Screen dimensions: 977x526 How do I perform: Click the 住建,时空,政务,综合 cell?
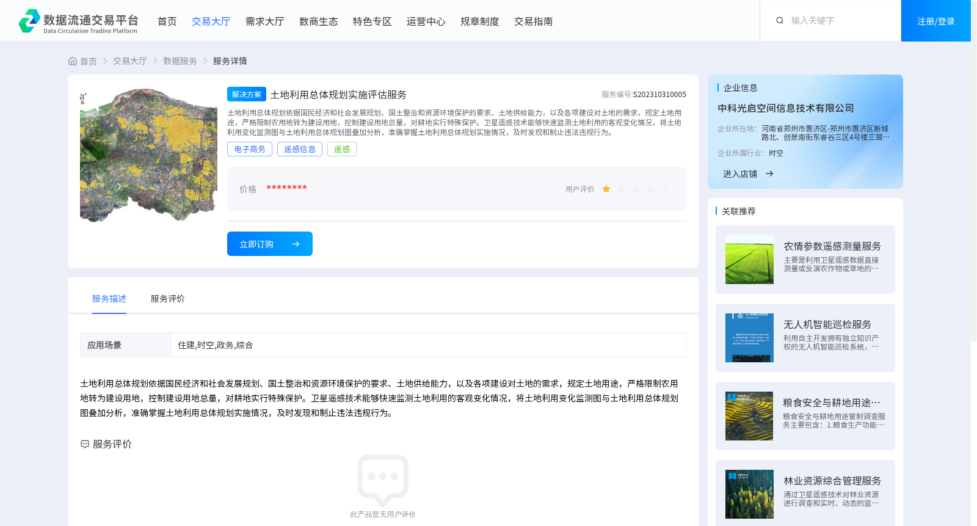click(428, 345)
